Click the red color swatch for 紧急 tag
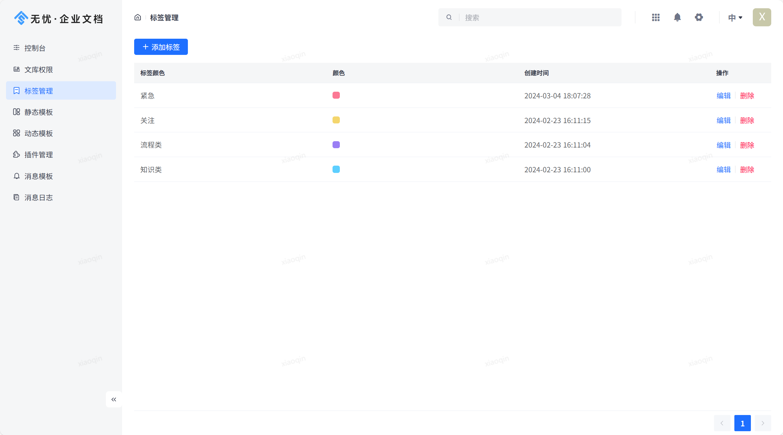 (336, 96)
